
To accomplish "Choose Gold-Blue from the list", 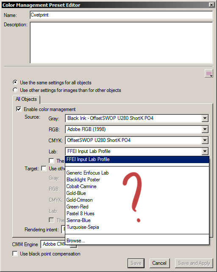I will tap(137, 193).
